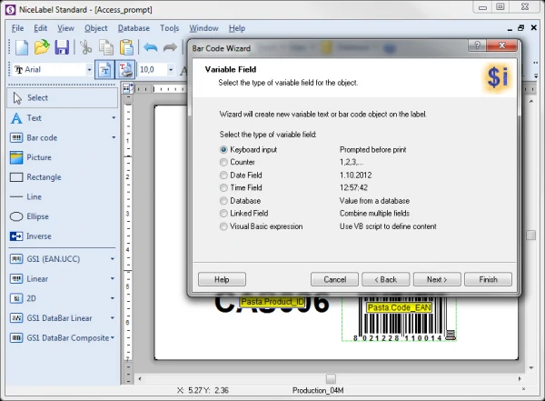Select the Linked Field radio button
The image size is (545, 401).
223,214
